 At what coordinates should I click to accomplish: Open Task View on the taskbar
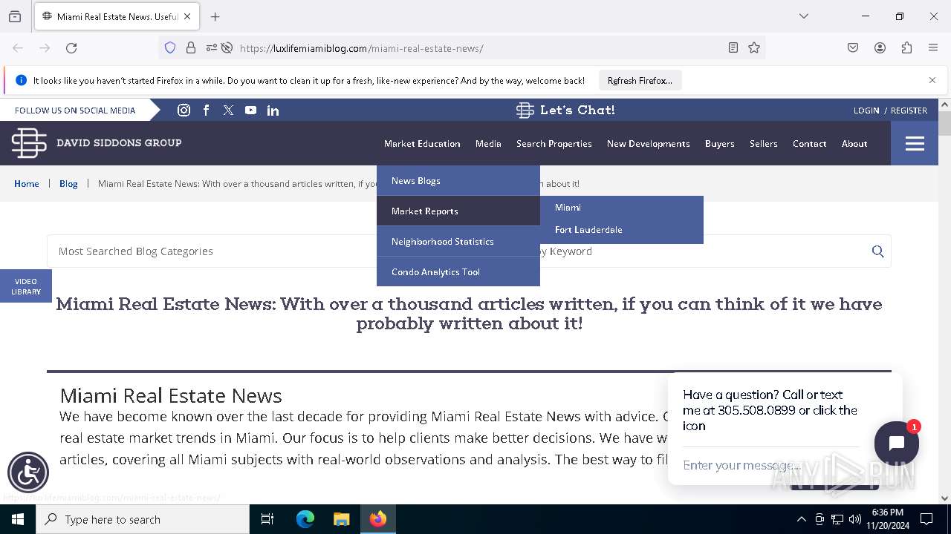point(267,519)
